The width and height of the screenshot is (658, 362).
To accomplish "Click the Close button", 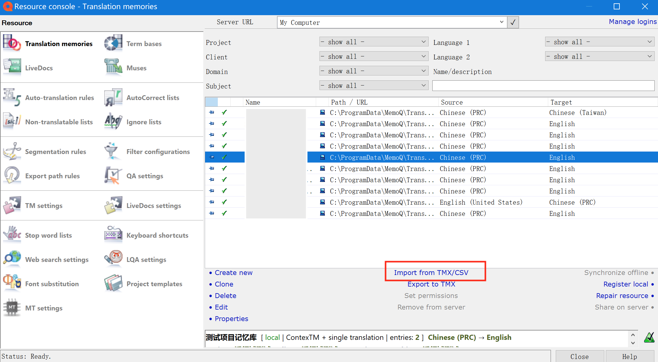I will point(579,357).
